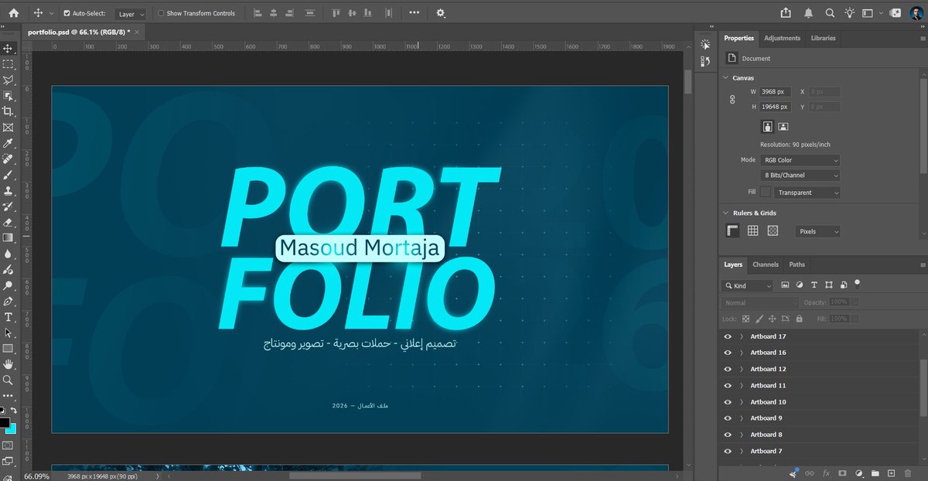Select the Eraser tool

[8, 222]
